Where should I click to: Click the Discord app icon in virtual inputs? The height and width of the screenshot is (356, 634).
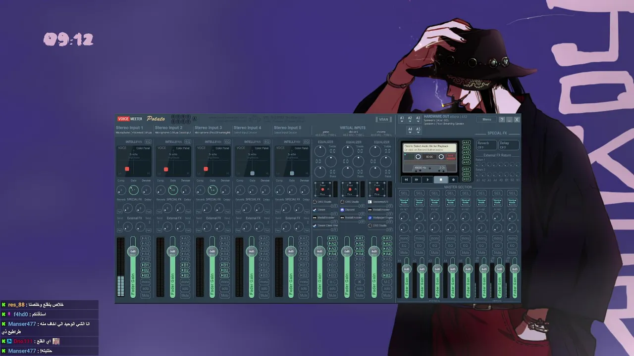342,210
